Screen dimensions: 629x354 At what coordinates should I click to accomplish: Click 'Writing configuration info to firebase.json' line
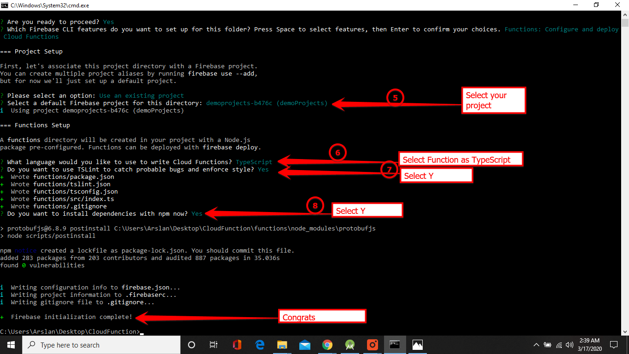click(x=90, y=287)
